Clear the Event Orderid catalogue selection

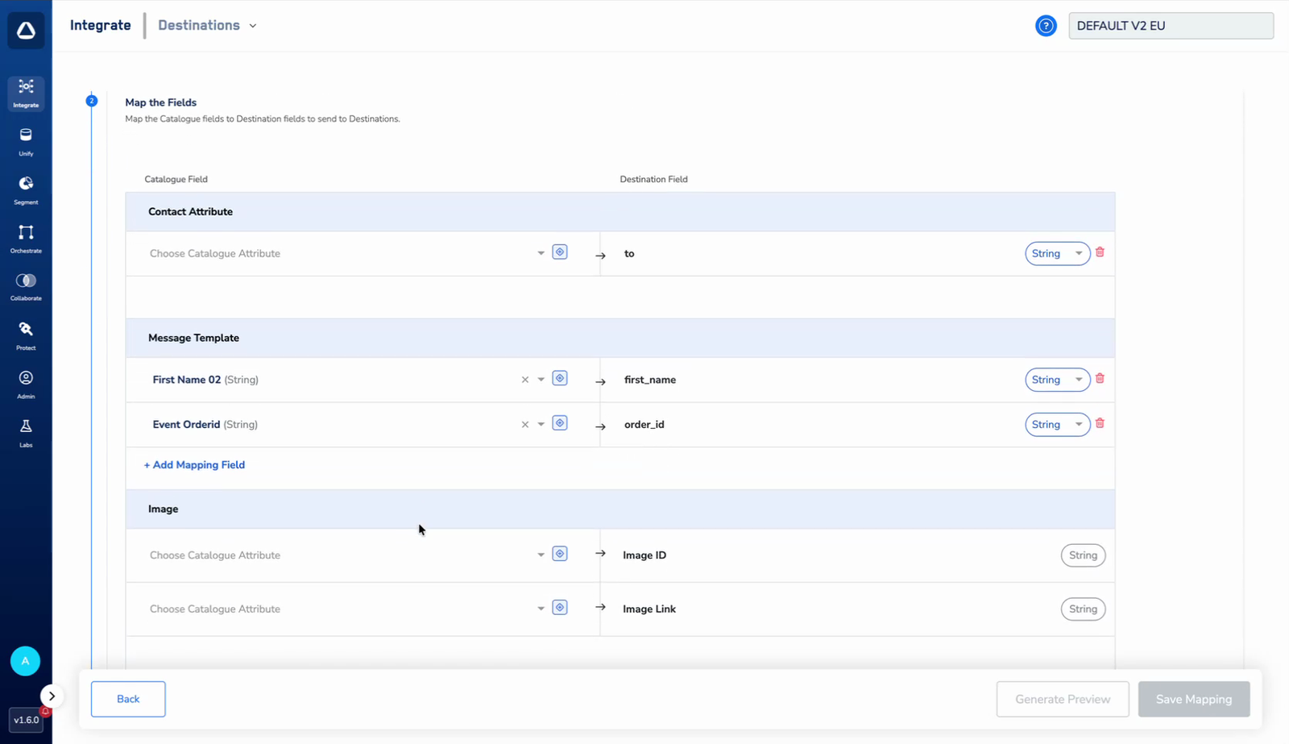[x=525, y=425]
